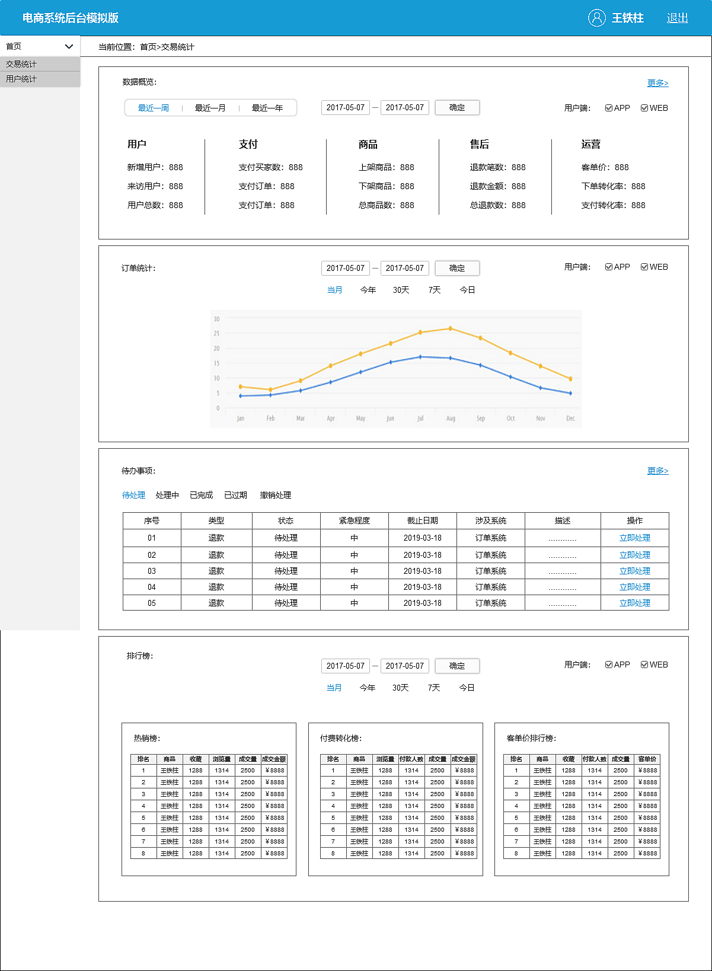Viewport: 712px width, 971px height.
Task: Click the 截止日期 column header
Action: [x=423, y=520]
